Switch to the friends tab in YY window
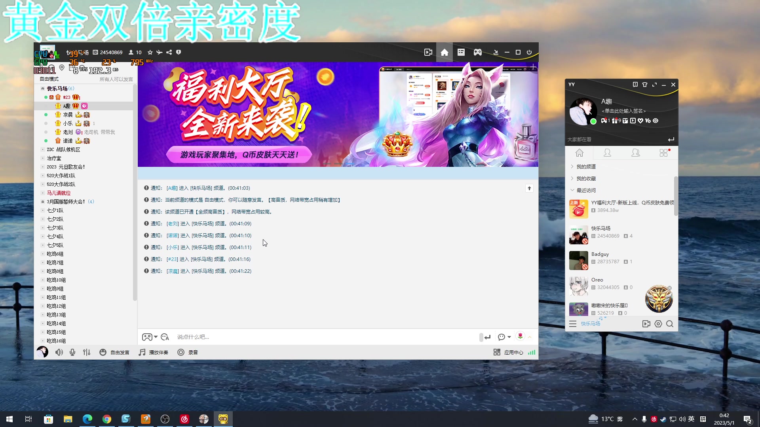This screenshot has height=427, width=760. pos(607,153)
